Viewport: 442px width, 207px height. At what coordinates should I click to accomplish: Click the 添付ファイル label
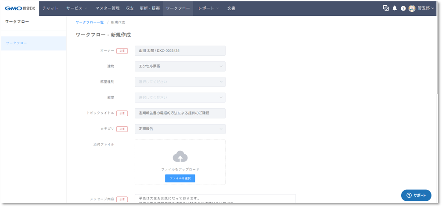point(104,144)
